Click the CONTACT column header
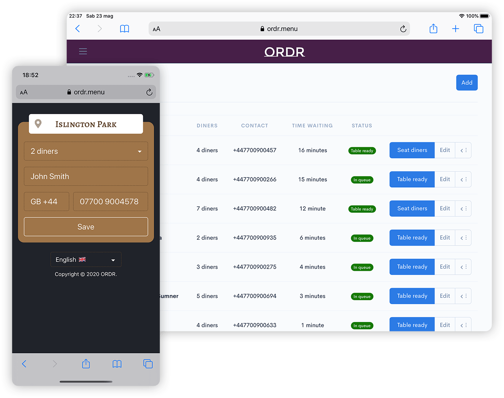The height and width of the screenshot is (398, 504). (254, 125)
